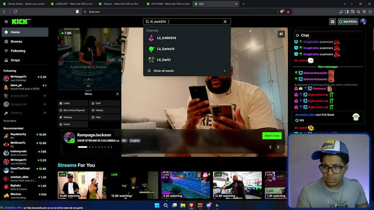This screenshot has height=210, width=374.
Task: Switch to the ITSS1CARI0 browser tab
Action: [x=168, y=4]
